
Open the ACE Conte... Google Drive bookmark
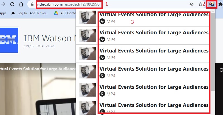tap(65, 13)
